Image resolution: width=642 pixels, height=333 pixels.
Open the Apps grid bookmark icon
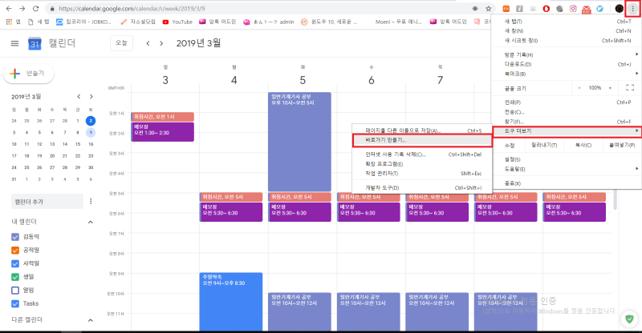(9, 22)
